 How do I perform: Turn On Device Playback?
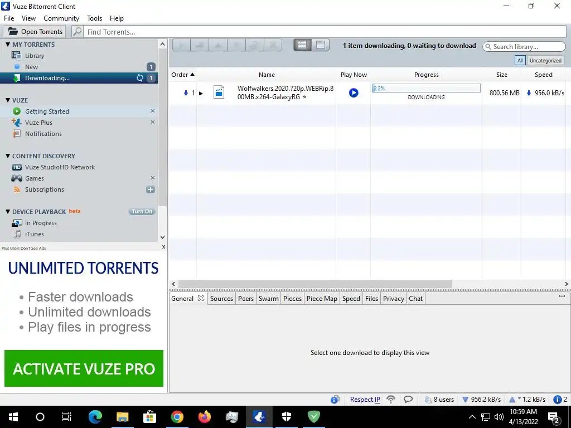142,211
